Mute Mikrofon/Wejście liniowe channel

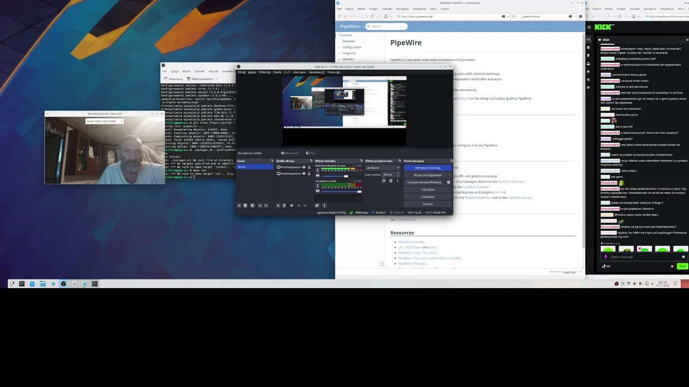[x=318, y=176]
